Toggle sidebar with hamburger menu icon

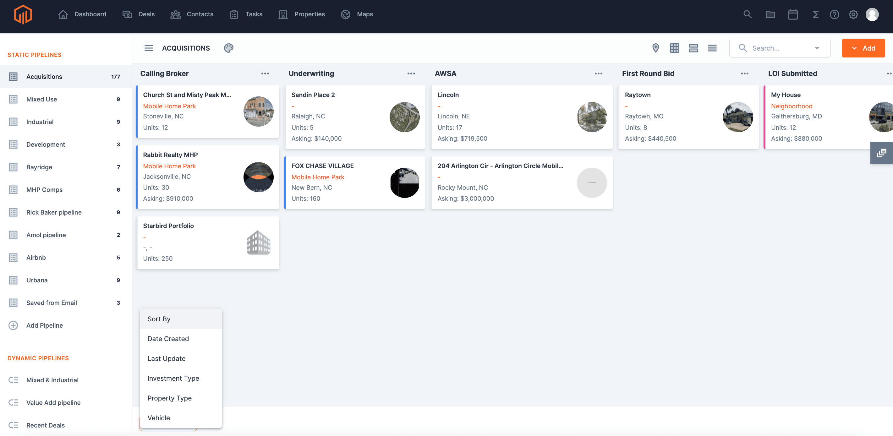click(x=149, y=48)
